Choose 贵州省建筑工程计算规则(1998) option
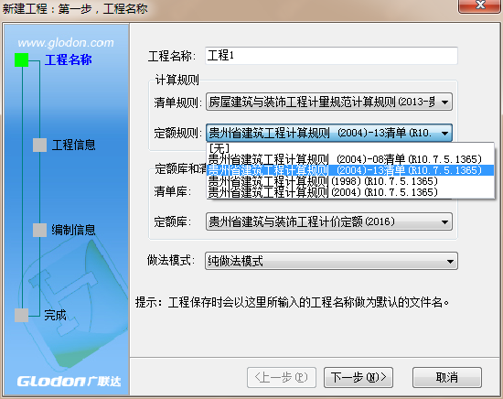This screenshot has height=399, width=503. [x=350, y=181]
